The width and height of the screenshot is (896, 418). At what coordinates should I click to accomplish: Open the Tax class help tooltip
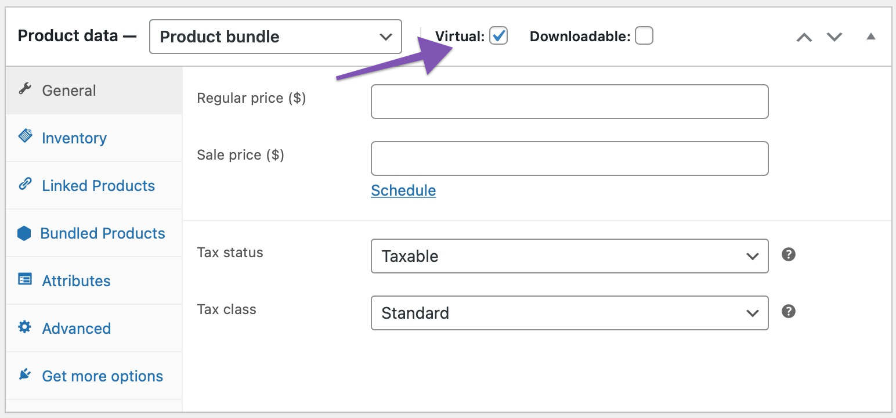(788, 311)
